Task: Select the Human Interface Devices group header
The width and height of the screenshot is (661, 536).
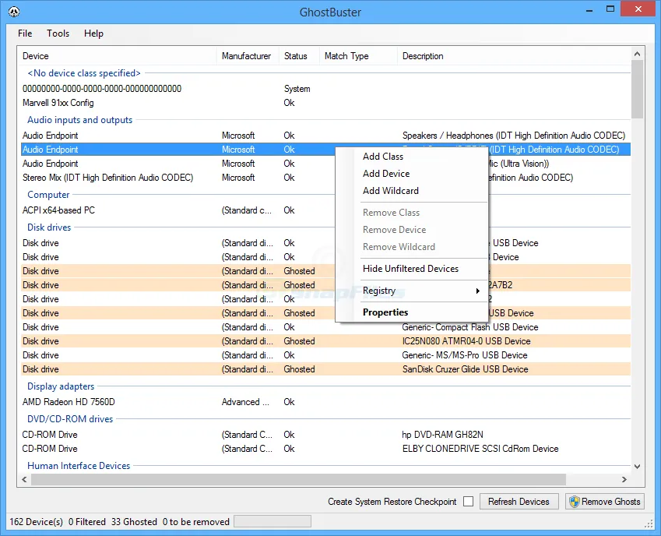Action: (x=79, y=466)
